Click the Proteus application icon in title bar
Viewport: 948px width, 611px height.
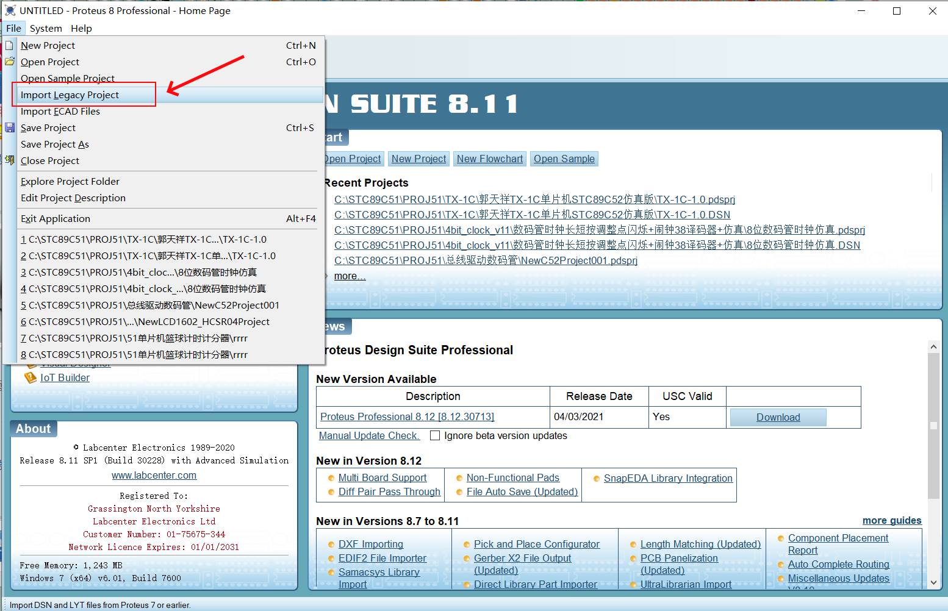pyautogui.click(x=10, y=10)
